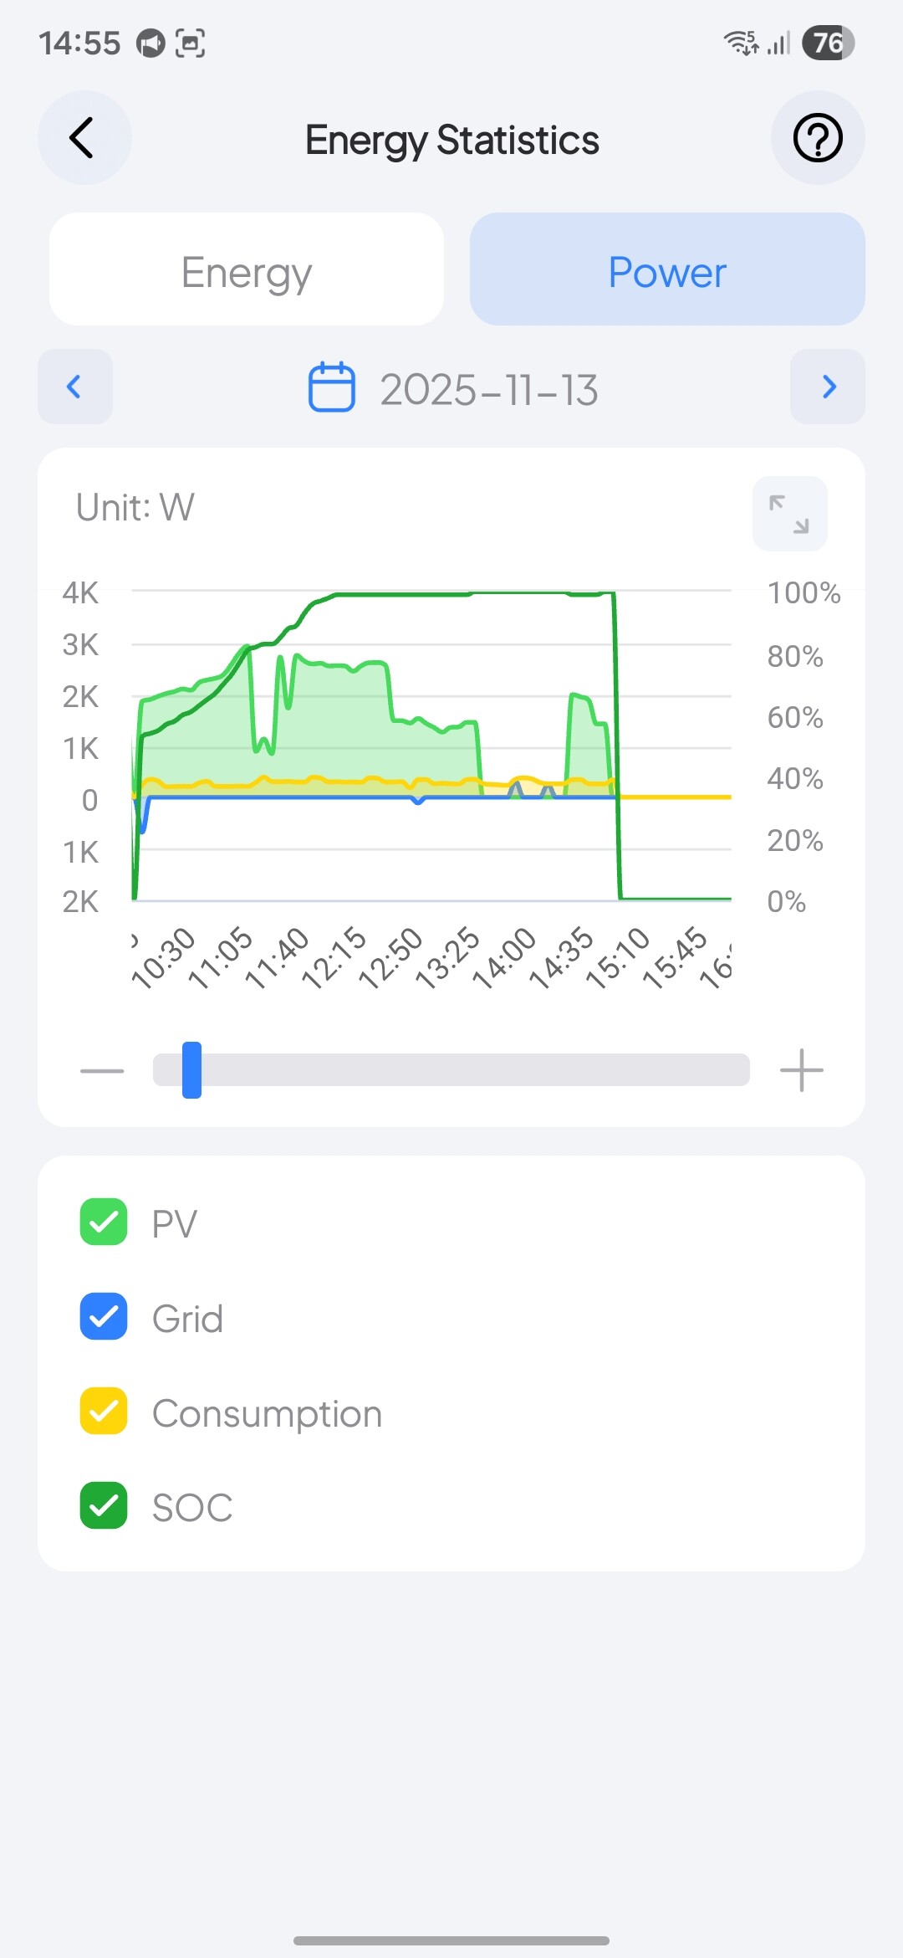Viewport: 903px width, 1958px height.
Task: Tap the plus zoom-in icon
Action: tap(801, 1070)
